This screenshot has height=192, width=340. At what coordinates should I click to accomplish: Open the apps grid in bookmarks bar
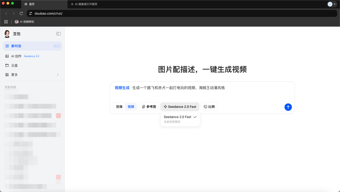(x=6, y=22)
